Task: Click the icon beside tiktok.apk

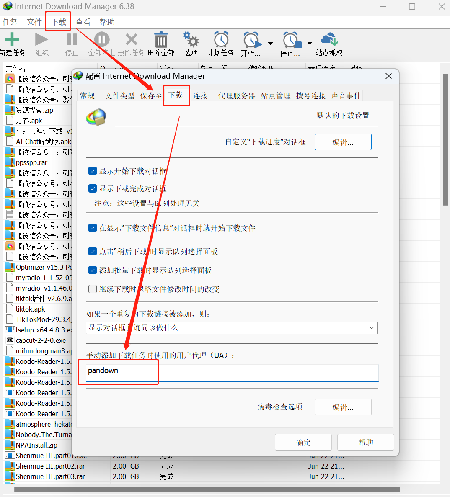Action: pos(10,309)
